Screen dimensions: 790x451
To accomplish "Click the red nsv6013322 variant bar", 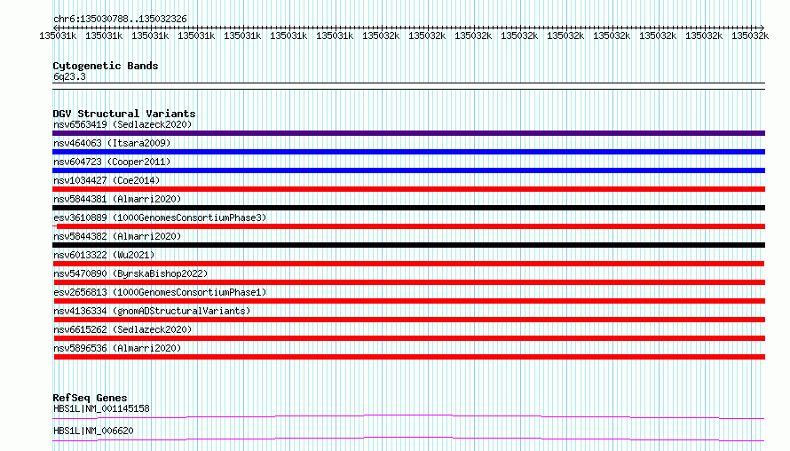I will pyautogui.click(x=408, y=264).
